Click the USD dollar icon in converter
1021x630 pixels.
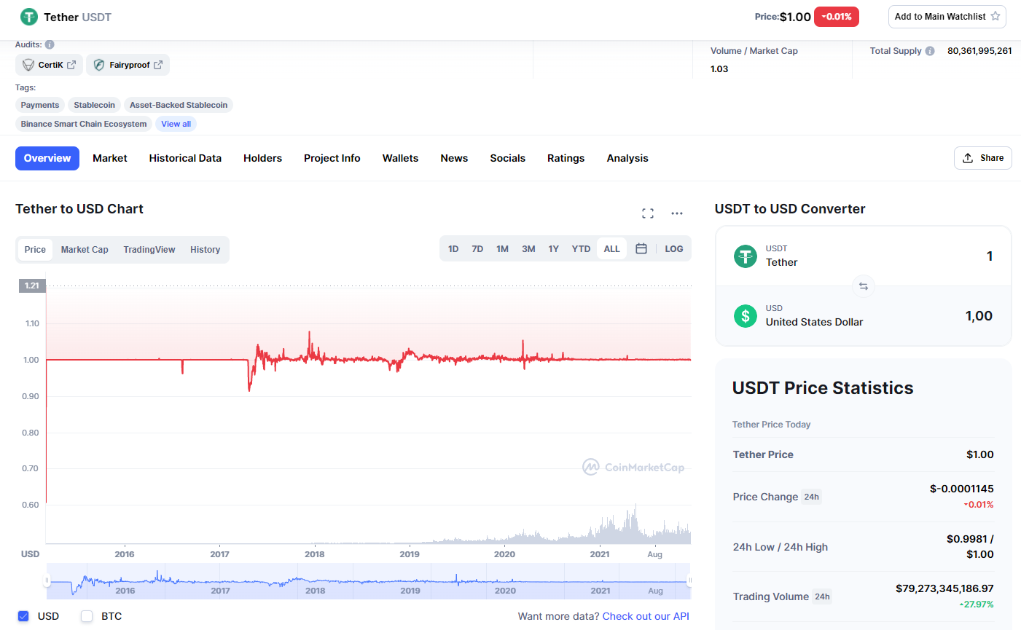tap(745, 316)
